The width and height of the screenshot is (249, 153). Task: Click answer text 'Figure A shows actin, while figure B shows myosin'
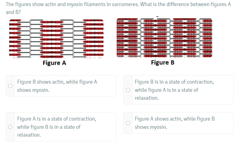tap(175, 123)
